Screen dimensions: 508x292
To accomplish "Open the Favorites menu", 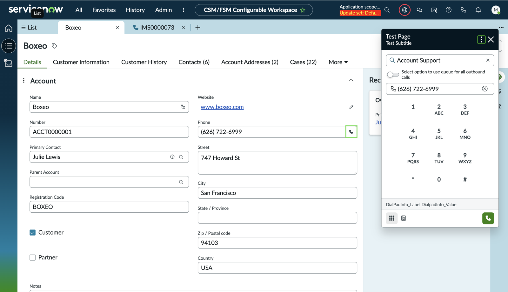I will click(104, 10).
